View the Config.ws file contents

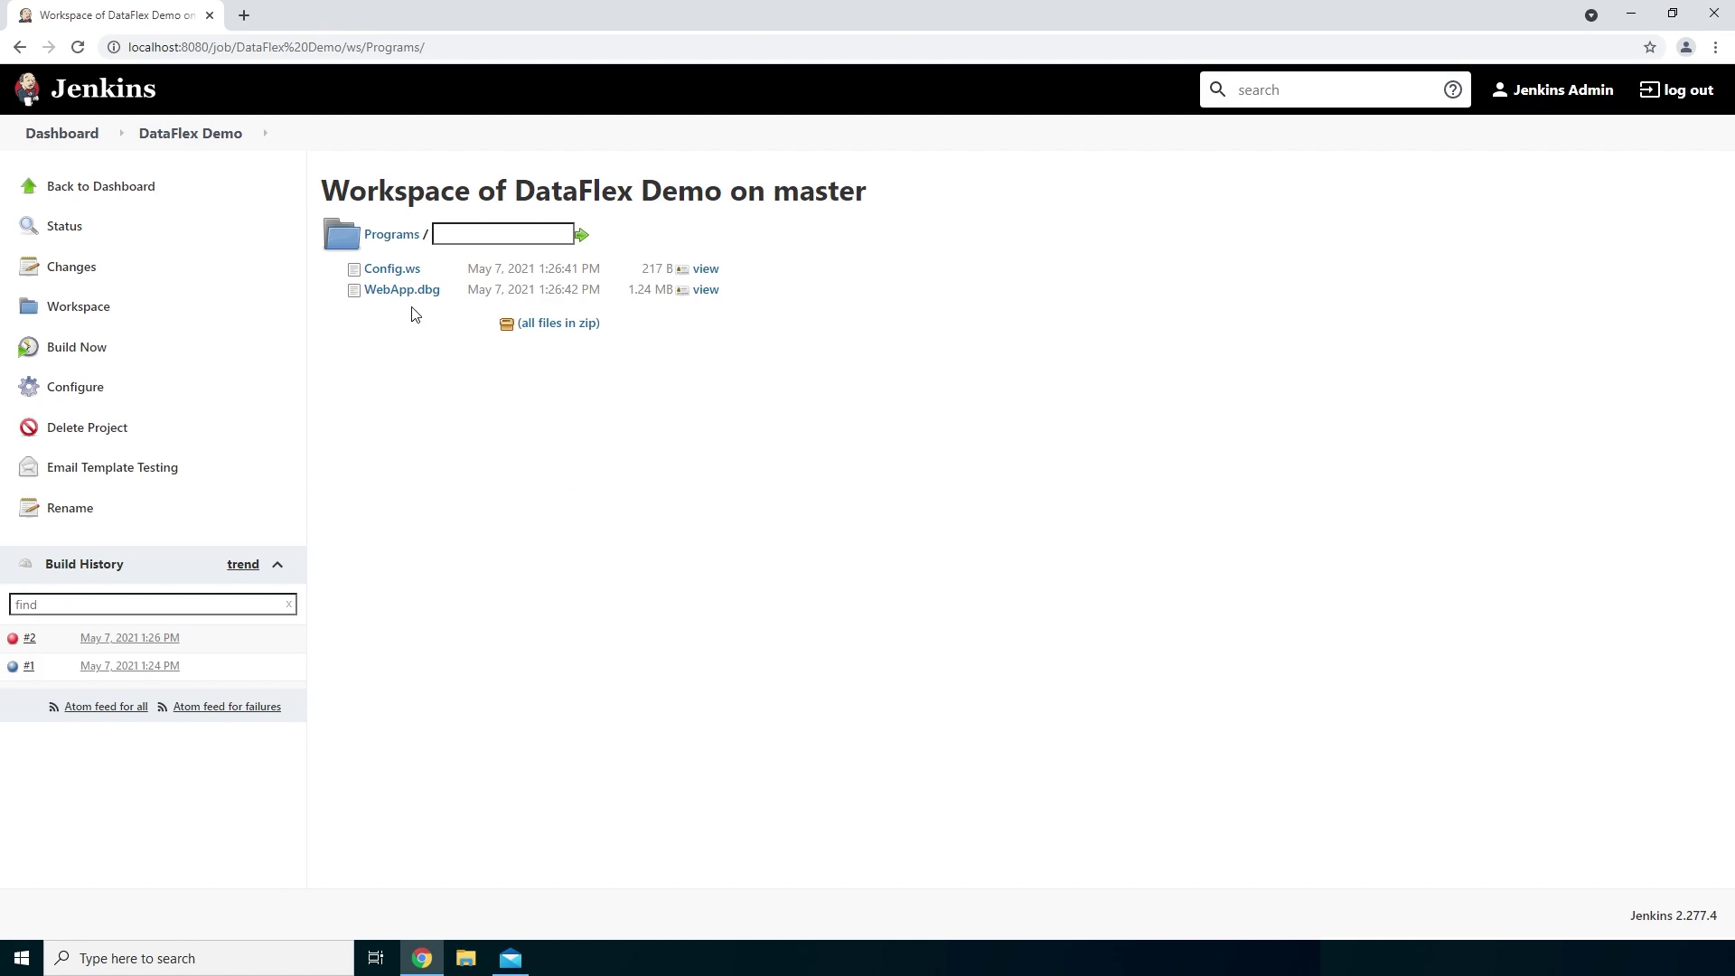point(705,268)
